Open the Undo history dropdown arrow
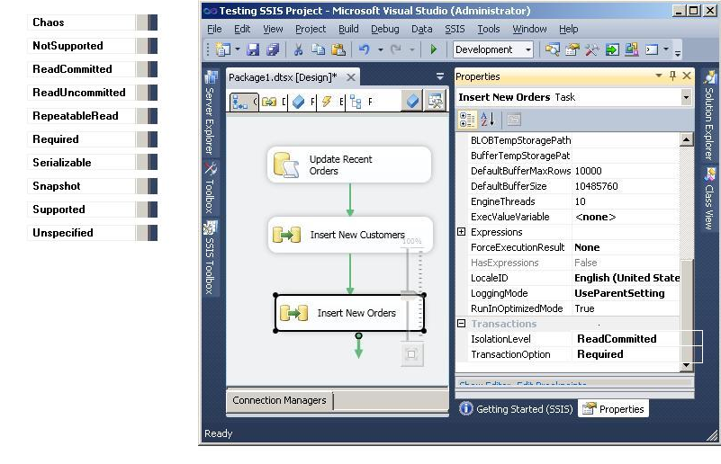 (381, 49)
